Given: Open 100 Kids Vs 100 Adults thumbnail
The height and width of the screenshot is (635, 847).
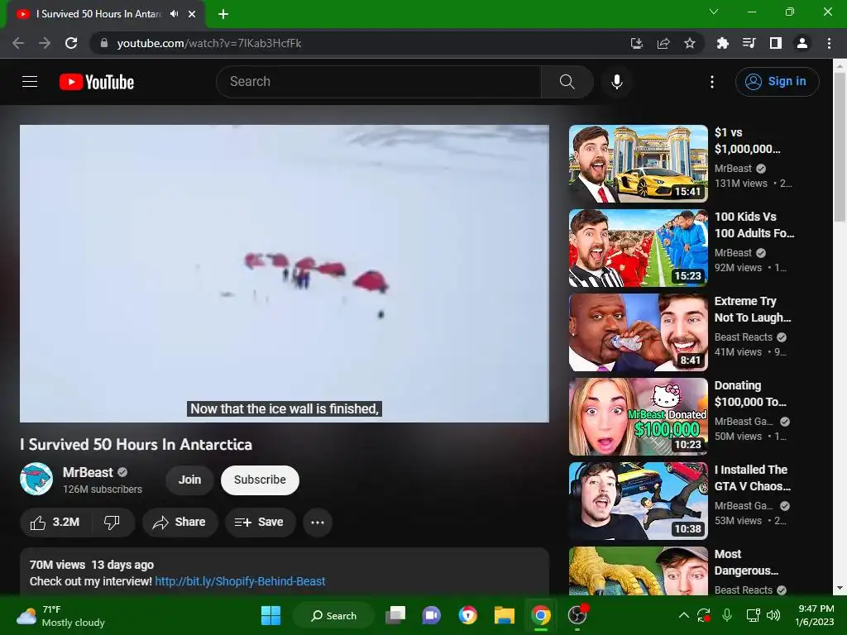Looking at the screenshot, I should tap(638, 248).
